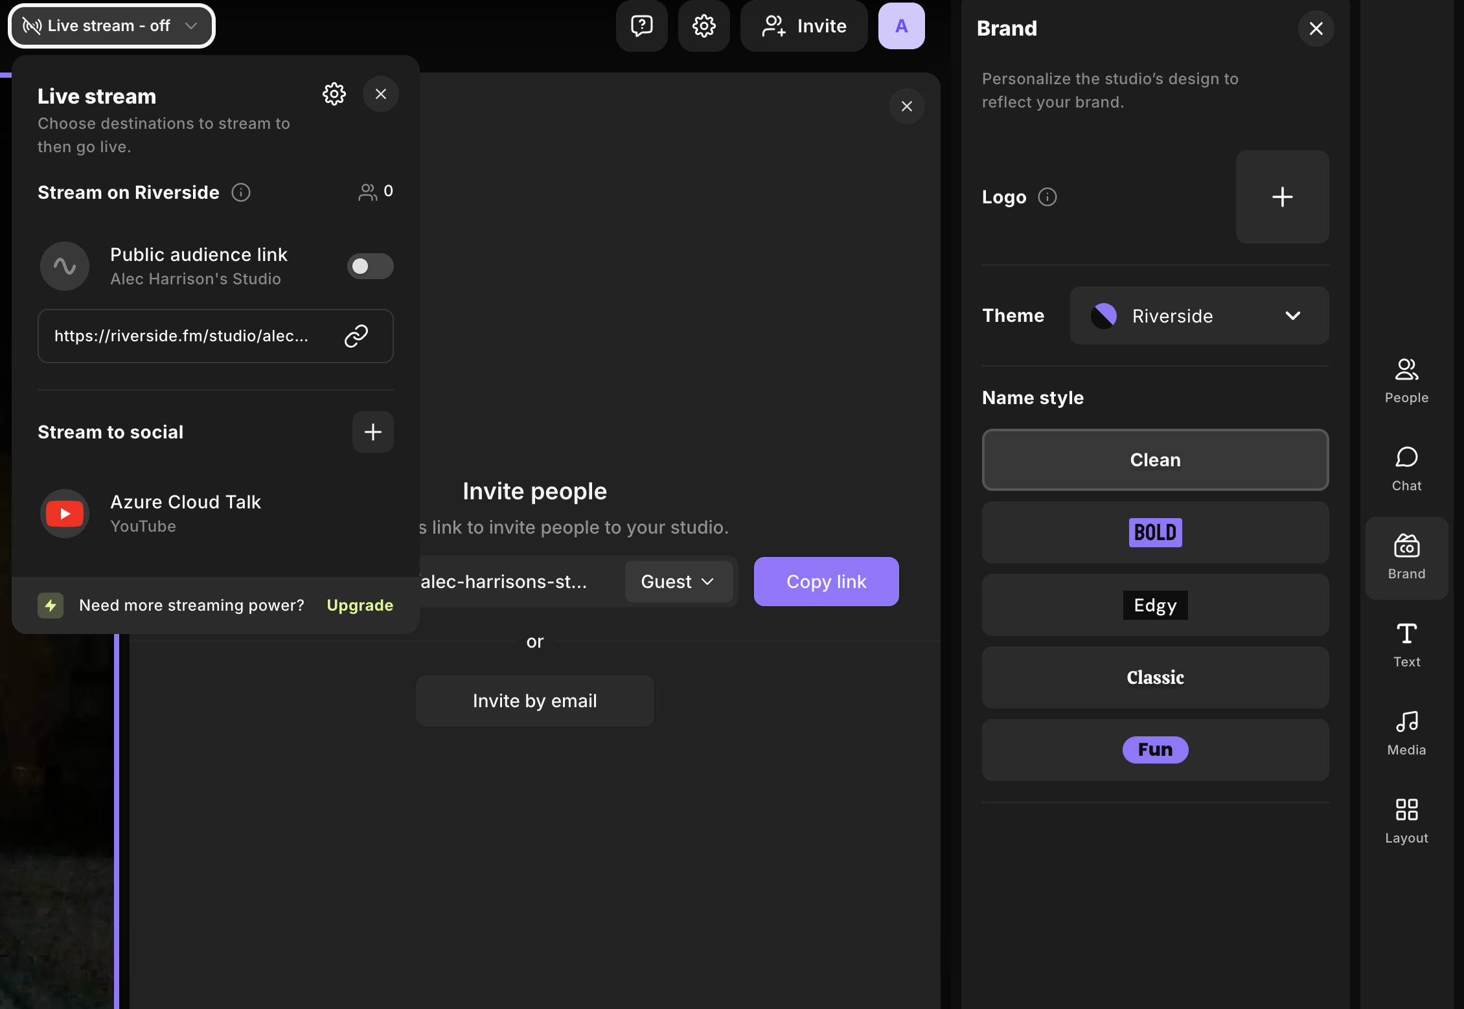Click the Logo info icon
1464x1009 pixels.
click(1047, 197)
